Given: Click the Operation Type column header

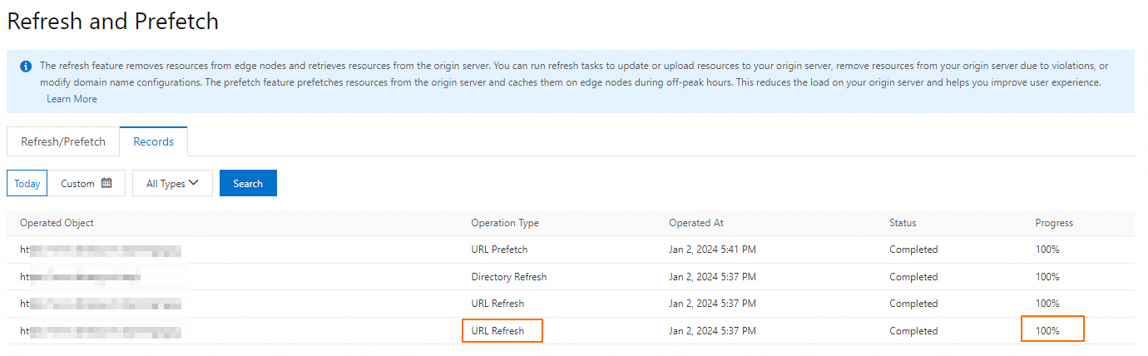Looking at the screenshot, I should click(x=505, y=223).
